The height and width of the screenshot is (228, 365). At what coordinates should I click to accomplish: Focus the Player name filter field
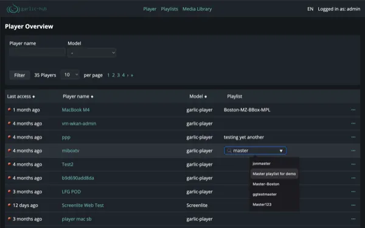(x=37, y=52)
